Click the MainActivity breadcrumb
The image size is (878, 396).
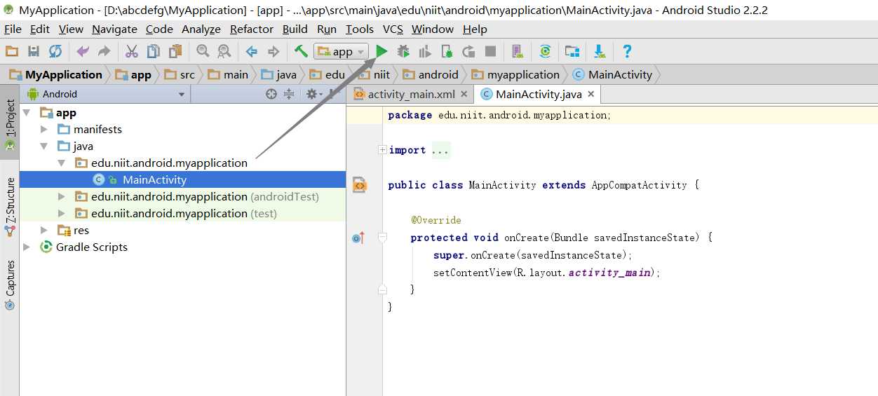(612, 74)
